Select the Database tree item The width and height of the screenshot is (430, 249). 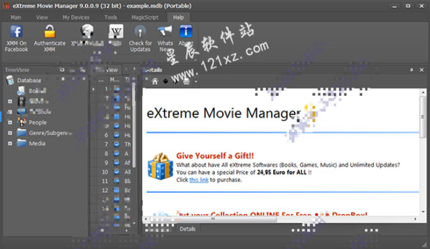coord(29,80)
